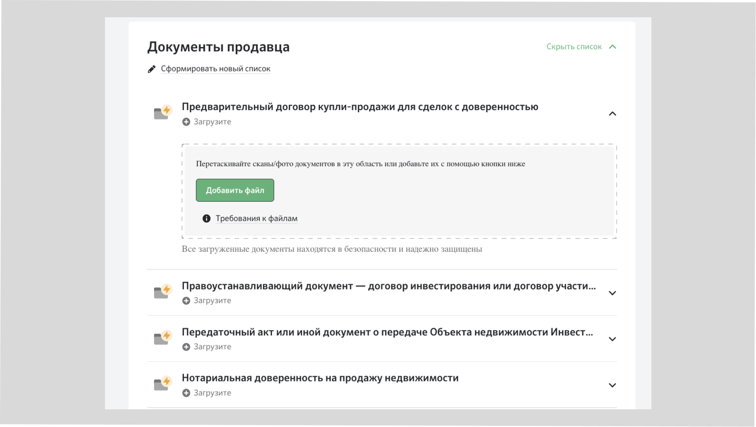
Task: Click the drag-and-drop upload area text
Action: tap(360, 164)
